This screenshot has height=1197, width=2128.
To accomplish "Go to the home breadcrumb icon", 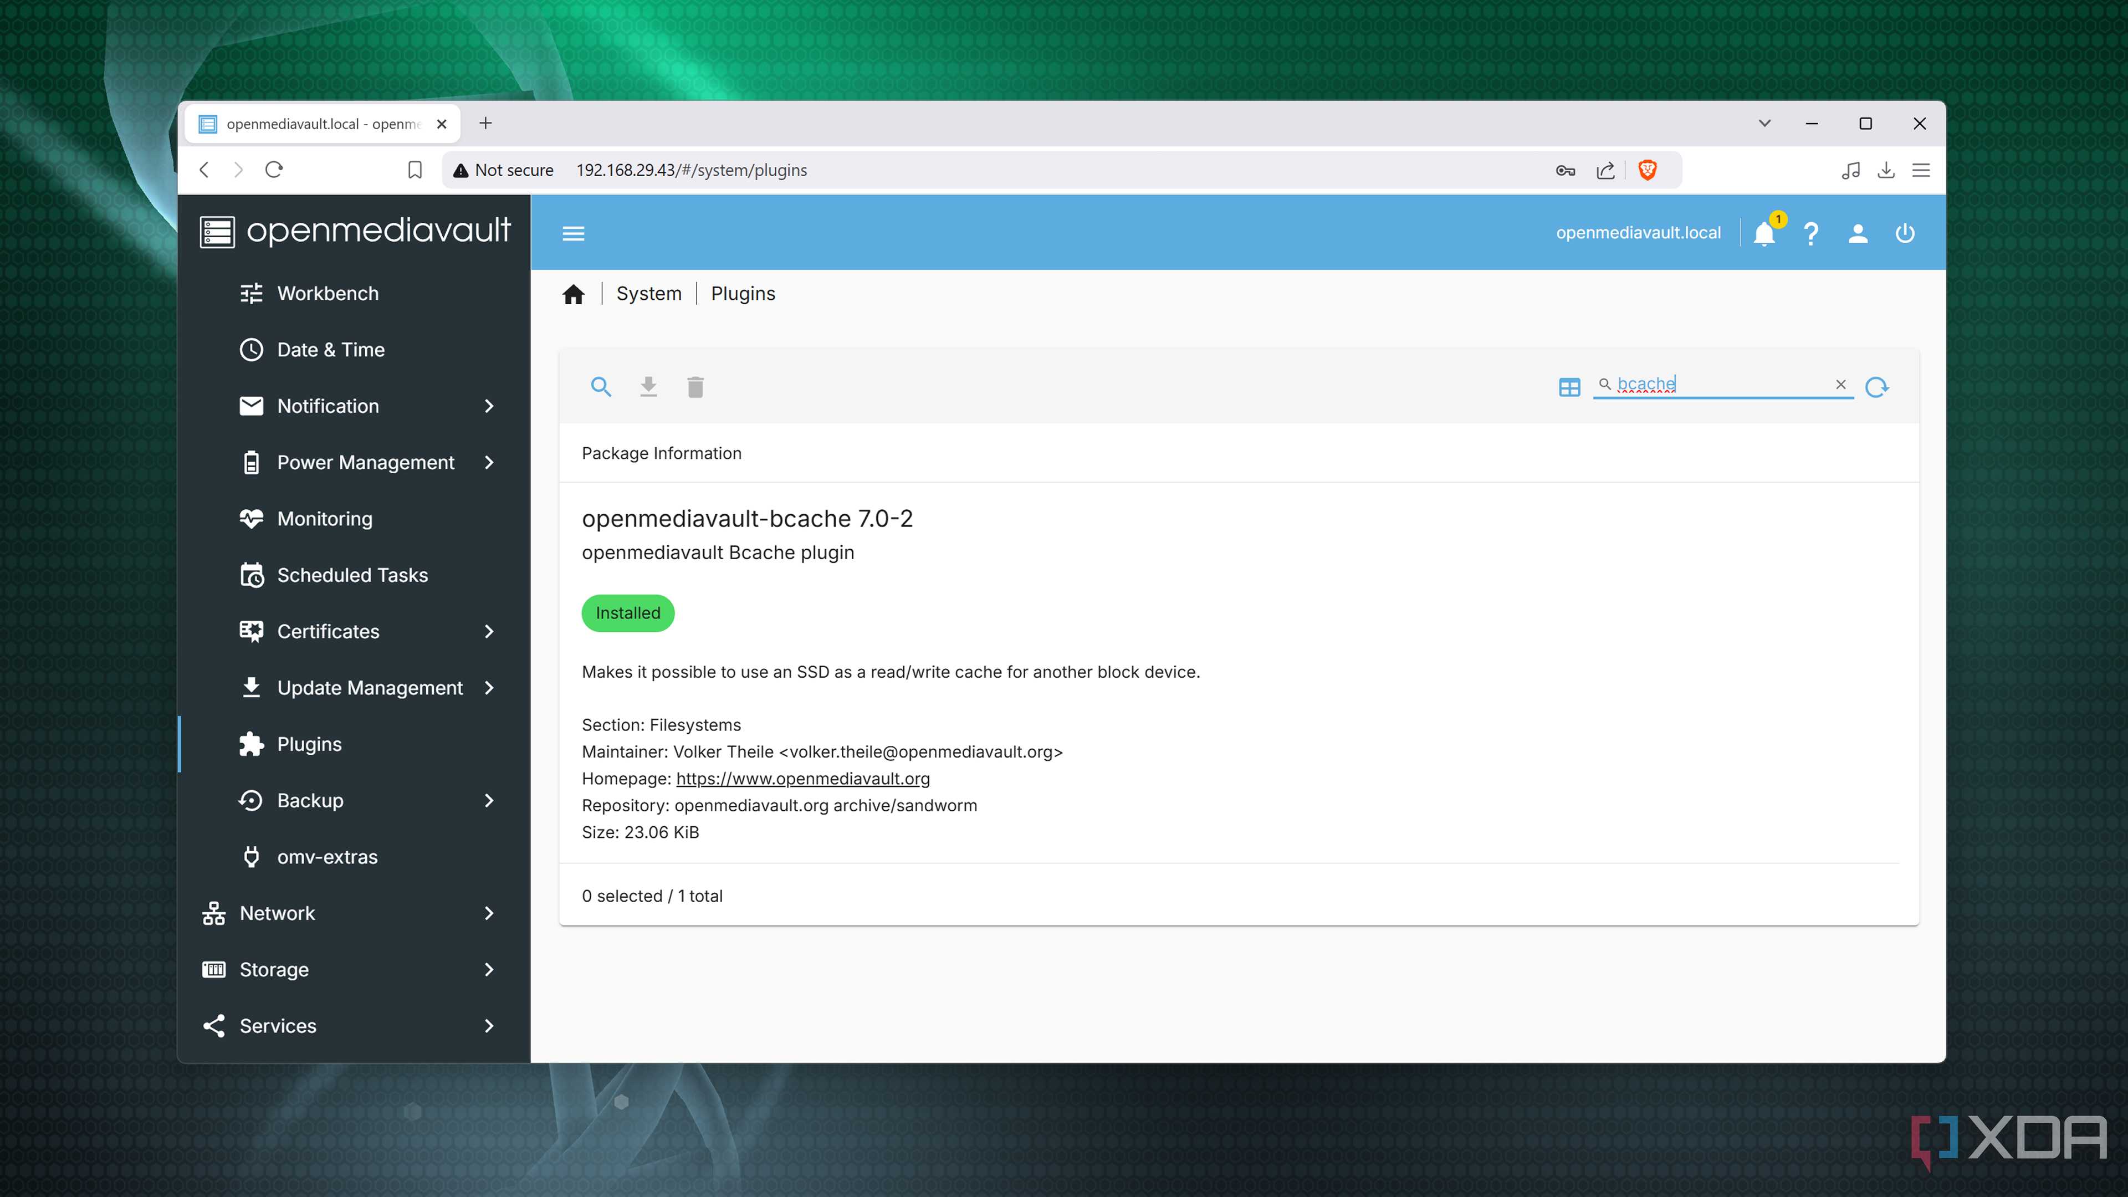I will click(x=574, y=294).
